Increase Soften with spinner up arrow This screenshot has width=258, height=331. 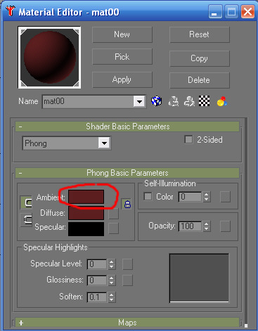(112, 294)
